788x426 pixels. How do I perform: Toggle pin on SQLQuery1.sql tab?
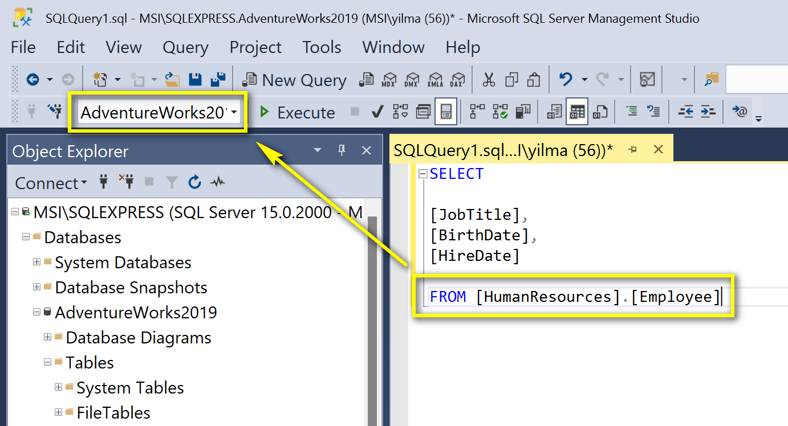(632, 150)
